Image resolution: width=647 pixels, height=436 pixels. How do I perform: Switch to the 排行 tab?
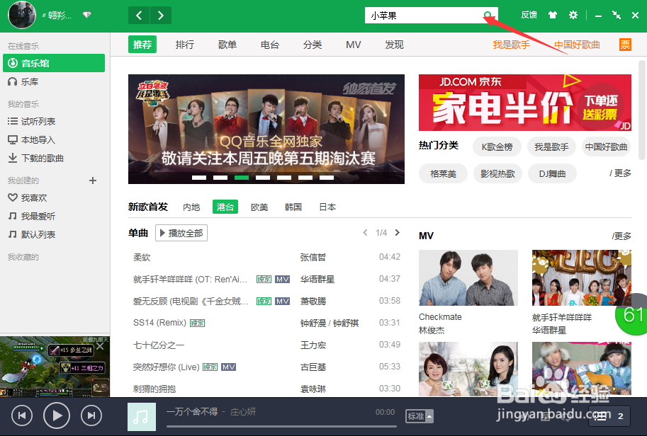click(184, 44)
